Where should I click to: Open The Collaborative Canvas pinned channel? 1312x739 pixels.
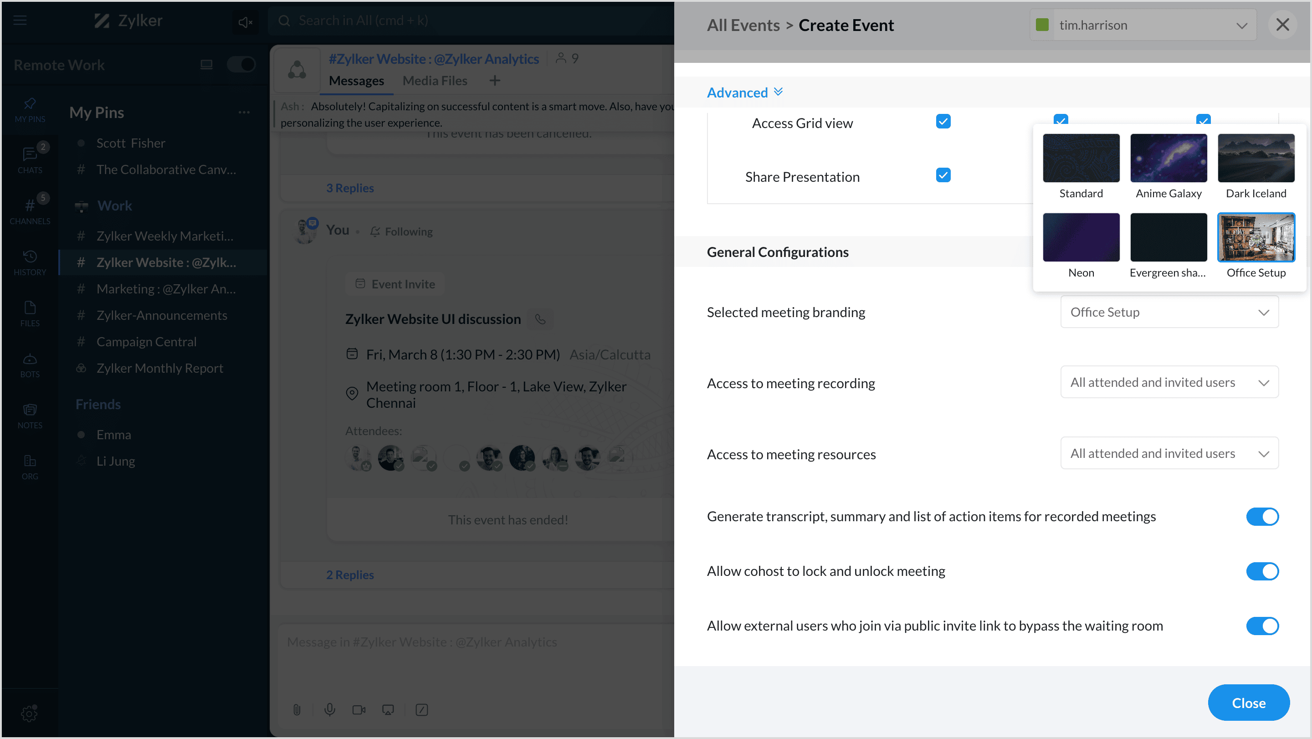pyautogui.click(x=163, y=170)
